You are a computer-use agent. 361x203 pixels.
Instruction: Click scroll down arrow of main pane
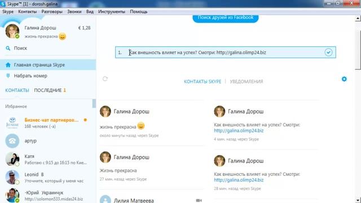click(358, 200)
